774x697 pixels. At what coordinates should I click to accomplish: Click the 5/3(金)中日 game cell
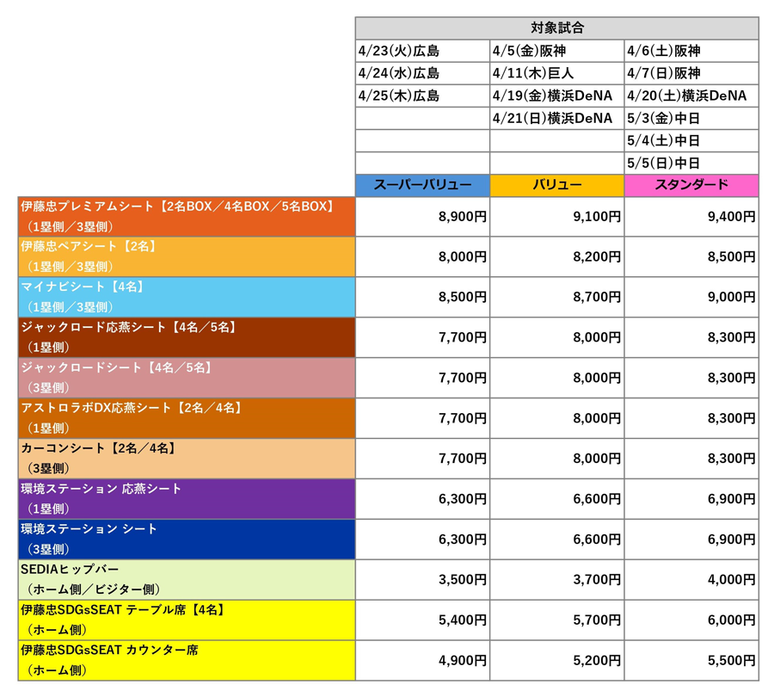pyautogui.click(x=691, y=118)
